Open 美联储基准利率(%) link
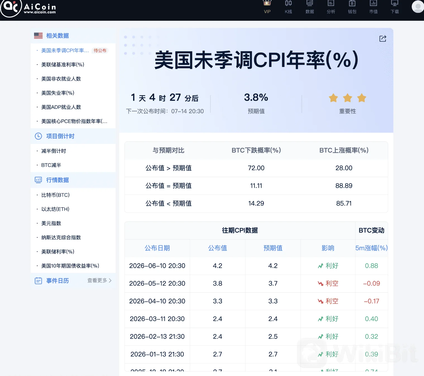This screenshot has width=424, height=376. tap(63, 64)
